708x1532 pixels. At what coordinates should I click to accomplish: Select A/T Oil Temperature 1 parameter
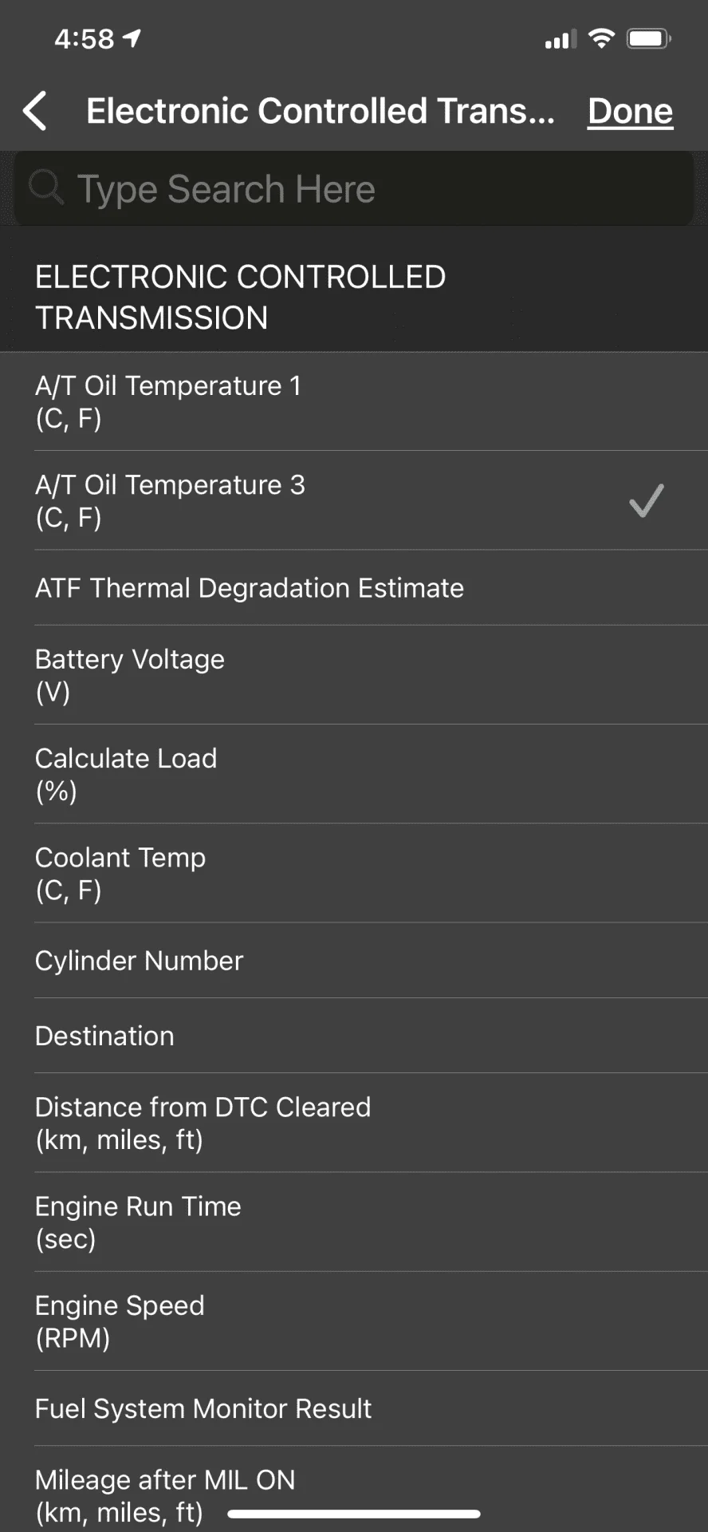(354, 401)
